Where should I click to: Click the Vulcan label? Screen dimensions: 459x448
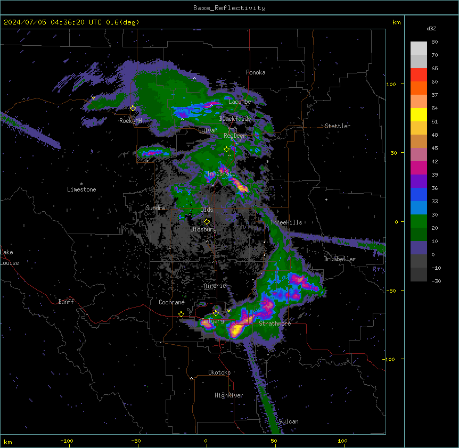pos(289,421)
